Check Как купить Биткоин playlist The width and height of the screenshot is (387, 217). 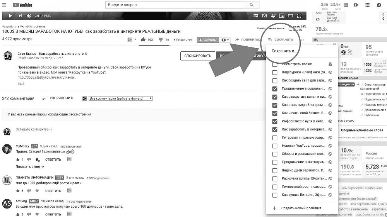(275, 195)
